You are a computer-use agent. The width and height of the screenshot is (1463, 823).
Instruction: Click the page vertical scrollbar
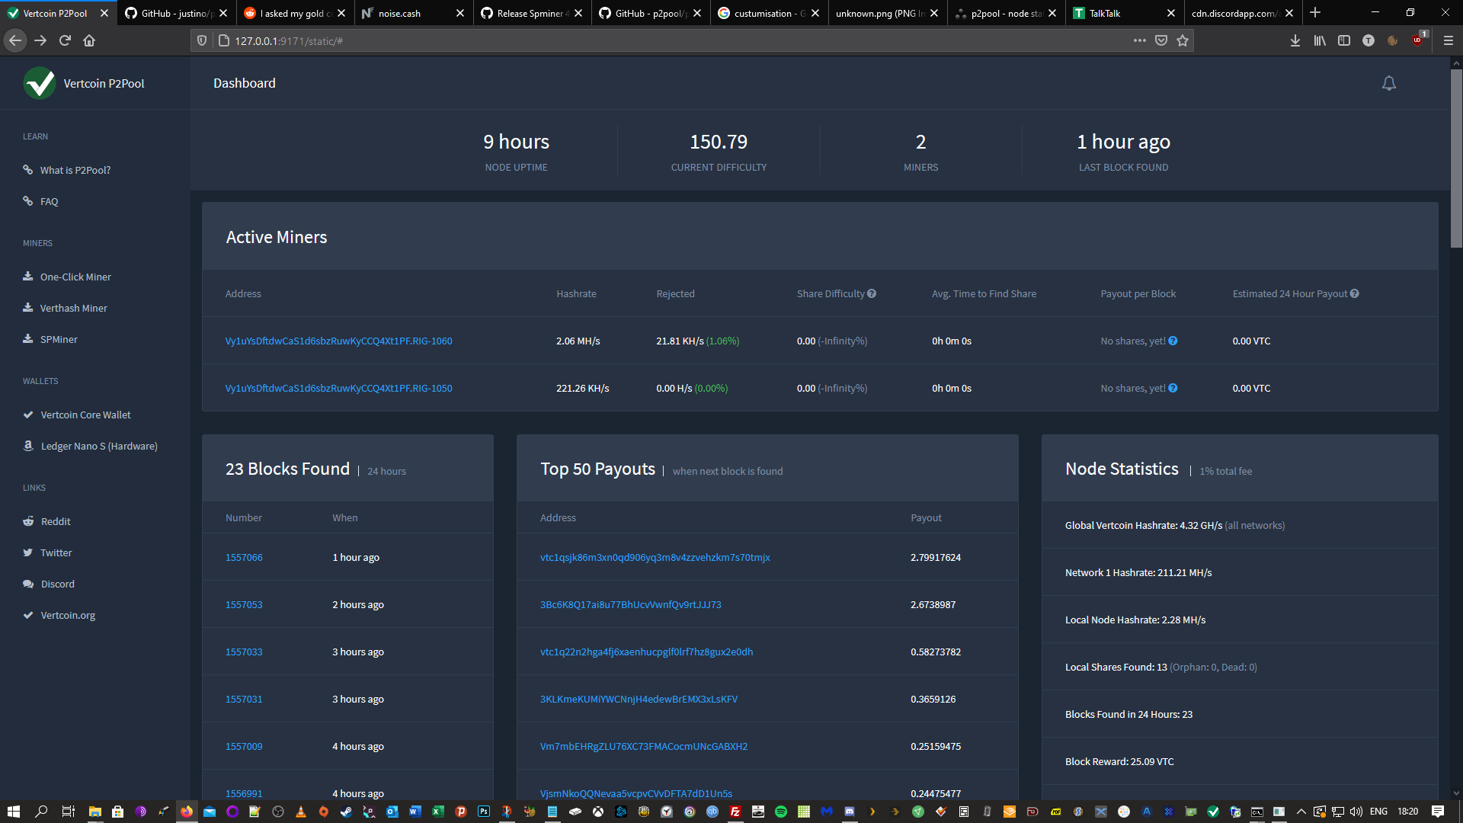tap(1456, 159)
